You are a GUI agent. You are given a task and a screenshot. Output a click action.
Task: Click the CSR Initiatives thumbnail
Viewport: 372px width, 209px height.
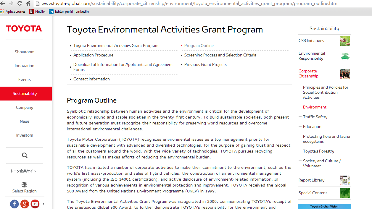(345, 41)
